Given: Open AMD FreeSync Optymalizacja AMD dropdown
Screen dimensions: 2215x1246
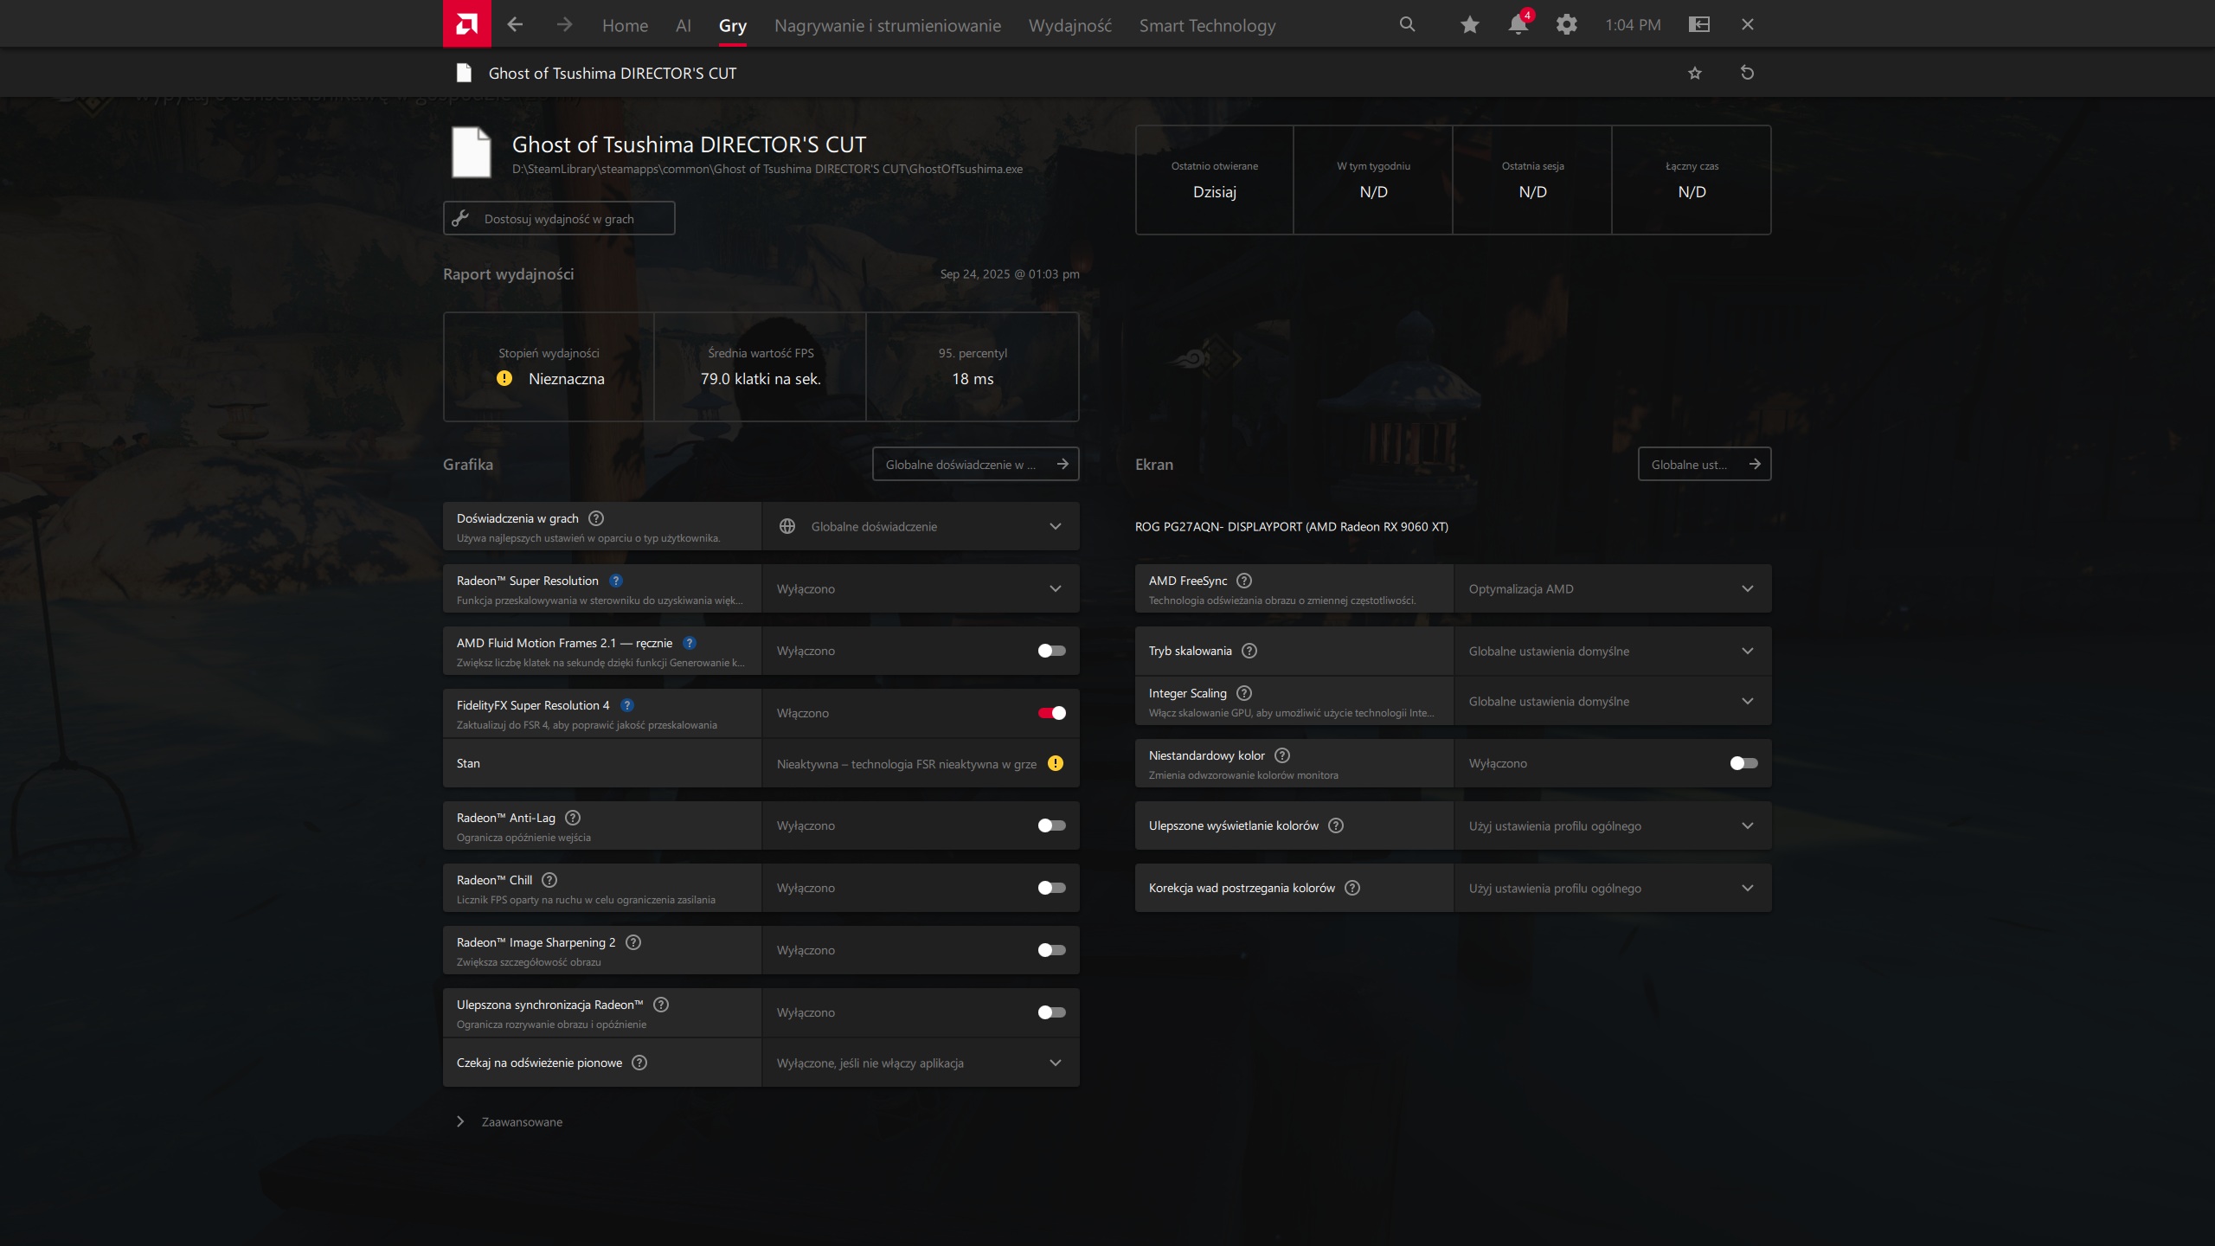Looking at the screenshot, I should 1613,588.
